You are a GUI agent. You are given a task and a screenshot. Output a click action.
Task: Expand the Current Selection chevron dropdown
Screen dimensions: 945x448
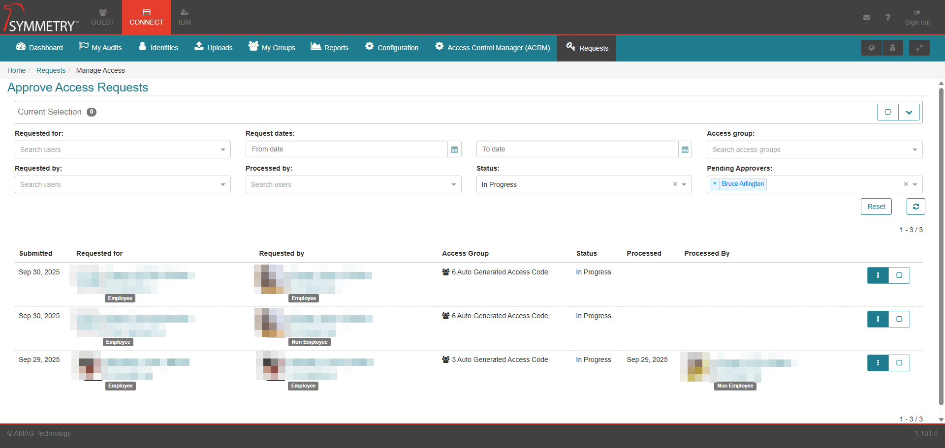909,112
